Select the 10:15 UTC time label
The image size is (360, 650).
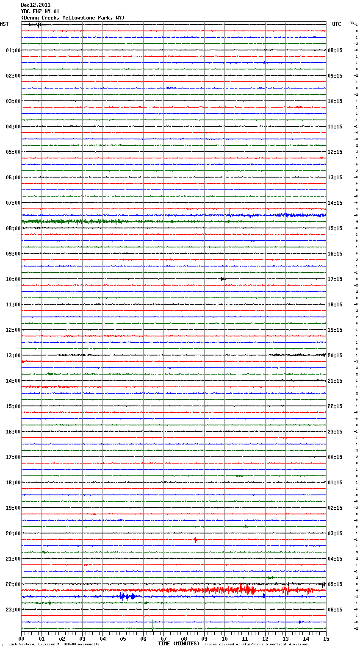point(335,101)
